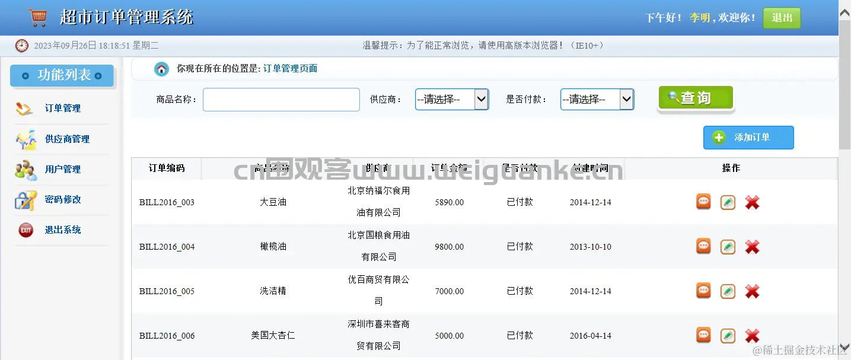
Task: Open 用户管理 in the function list
Action: [63, 170]
